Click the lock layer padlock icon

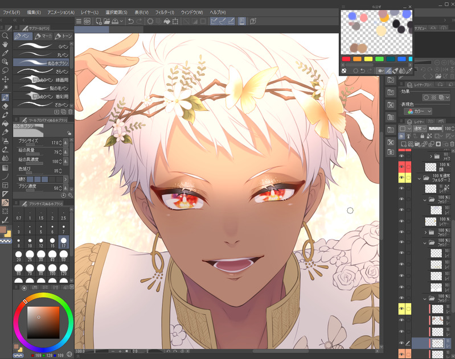(x=422, y=136)
